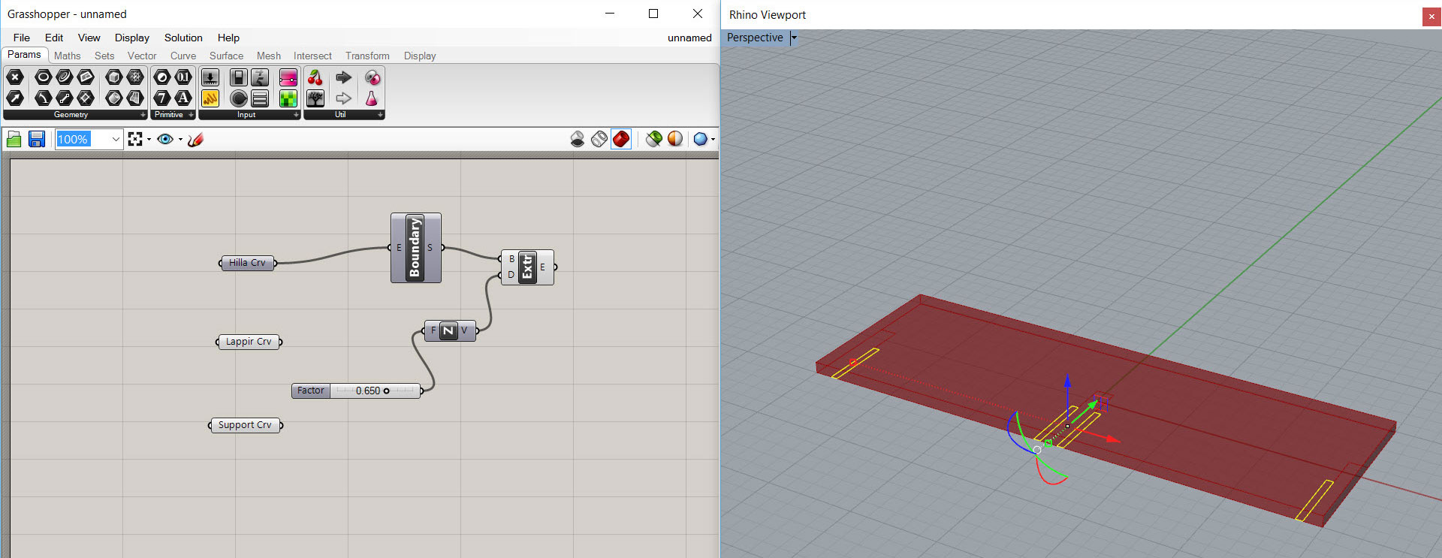Open Perspective viewport dropdown arrow
Viewport: 1442px width, 558px height.
[794, 38]
